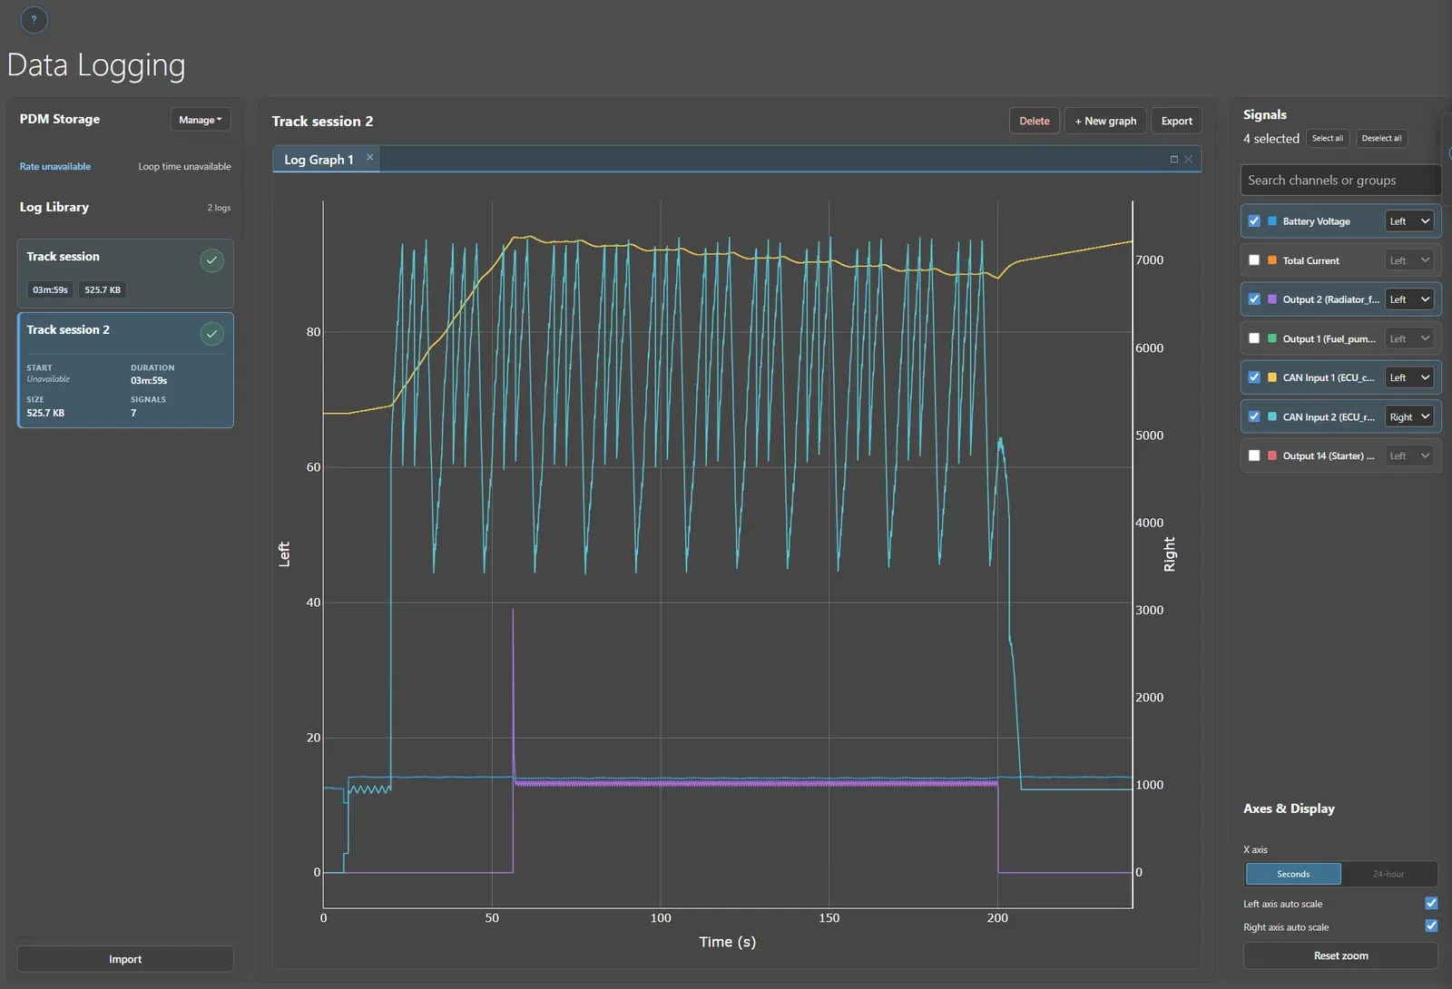Select the Track session log card
1452x989 pixels.
[125, 273]
